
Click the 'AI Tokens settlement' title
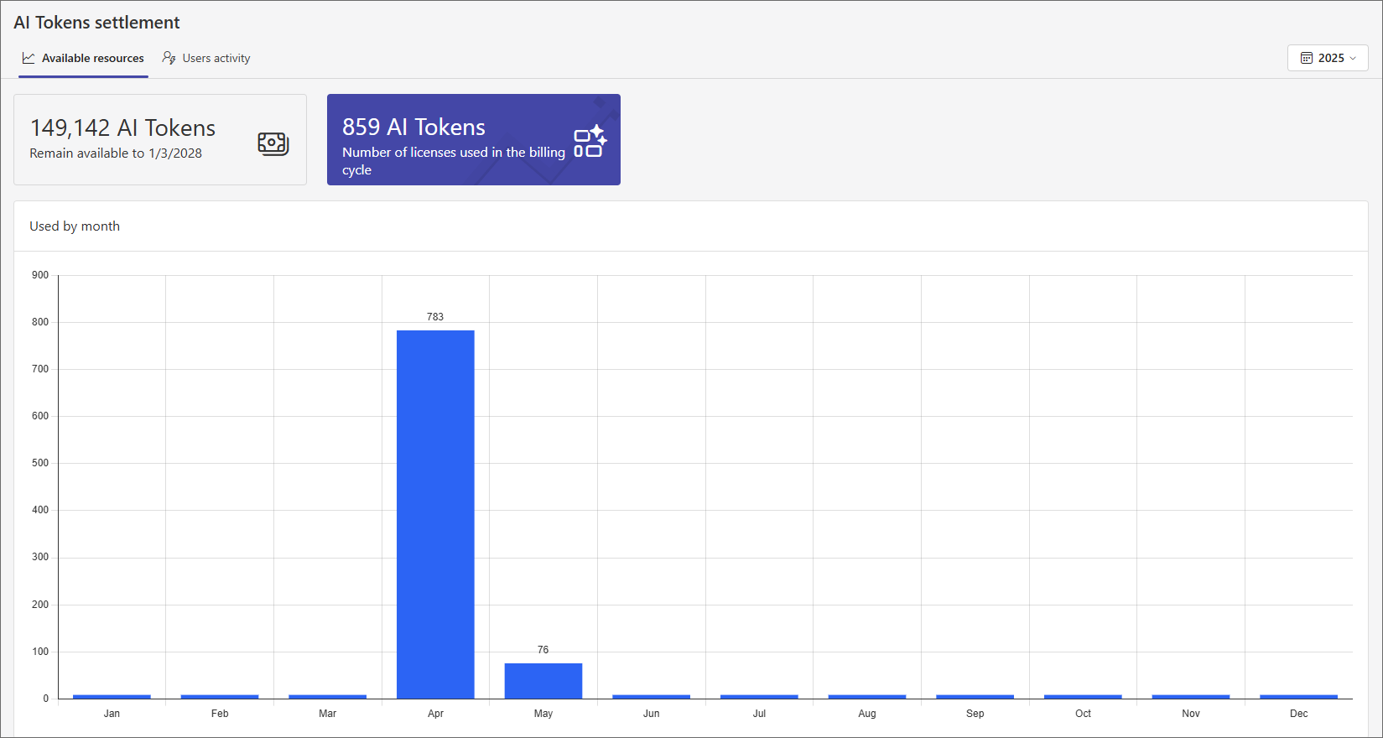pyautogui.click(x=96, y=23)
